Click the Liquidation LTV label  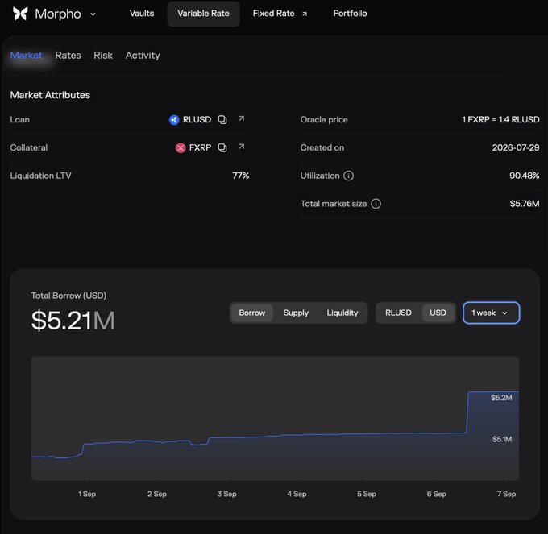tap(40, 176)
